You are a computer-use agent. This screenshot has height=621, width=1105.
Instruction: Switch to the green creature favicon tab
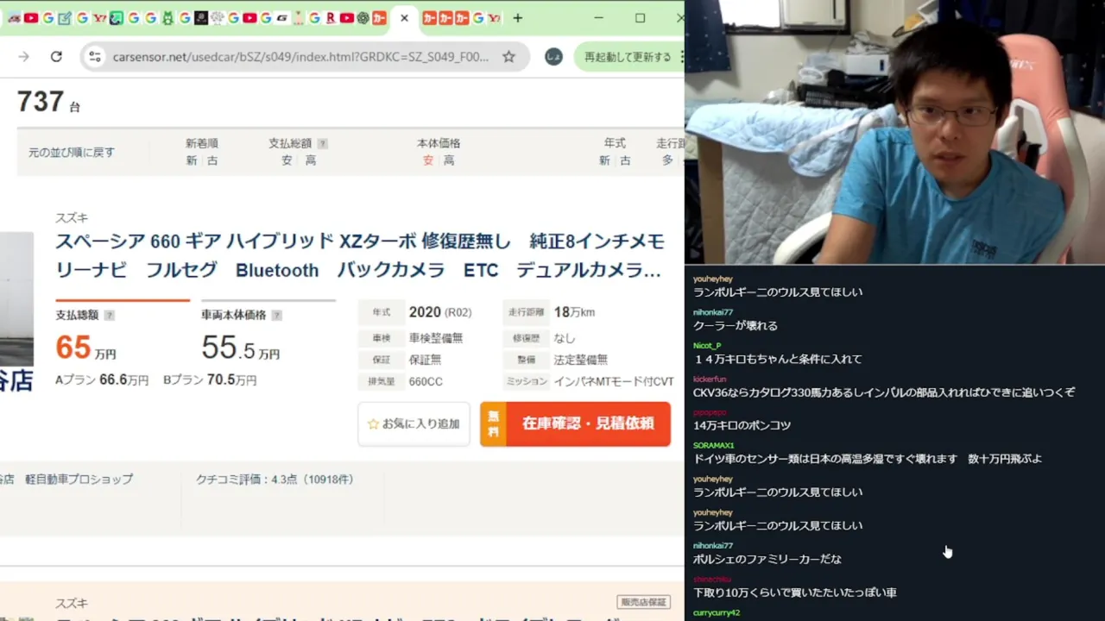(167, 18)
